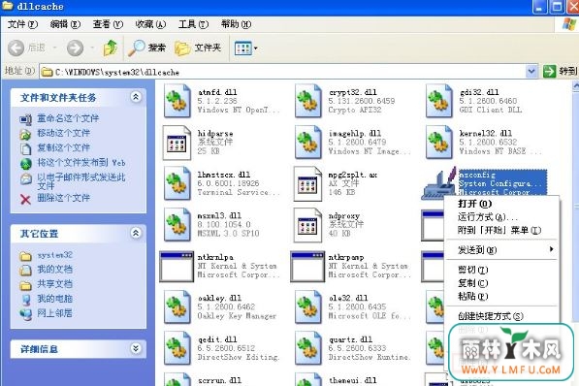
Task: Select the qedit.dll file icon
Action: click(x=177, y=348)
